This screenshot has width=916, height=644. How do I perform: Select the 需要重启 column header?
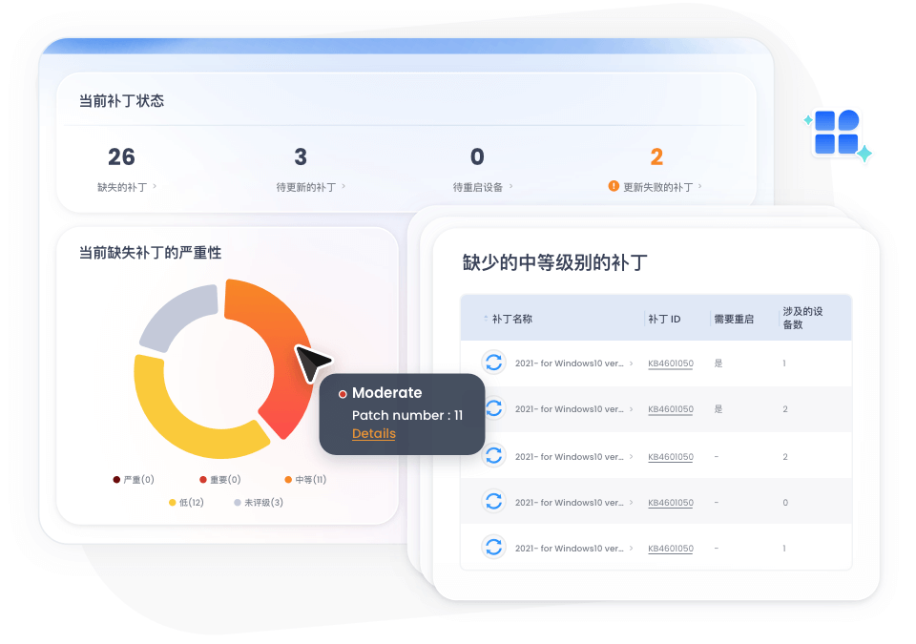click(733, 319)
